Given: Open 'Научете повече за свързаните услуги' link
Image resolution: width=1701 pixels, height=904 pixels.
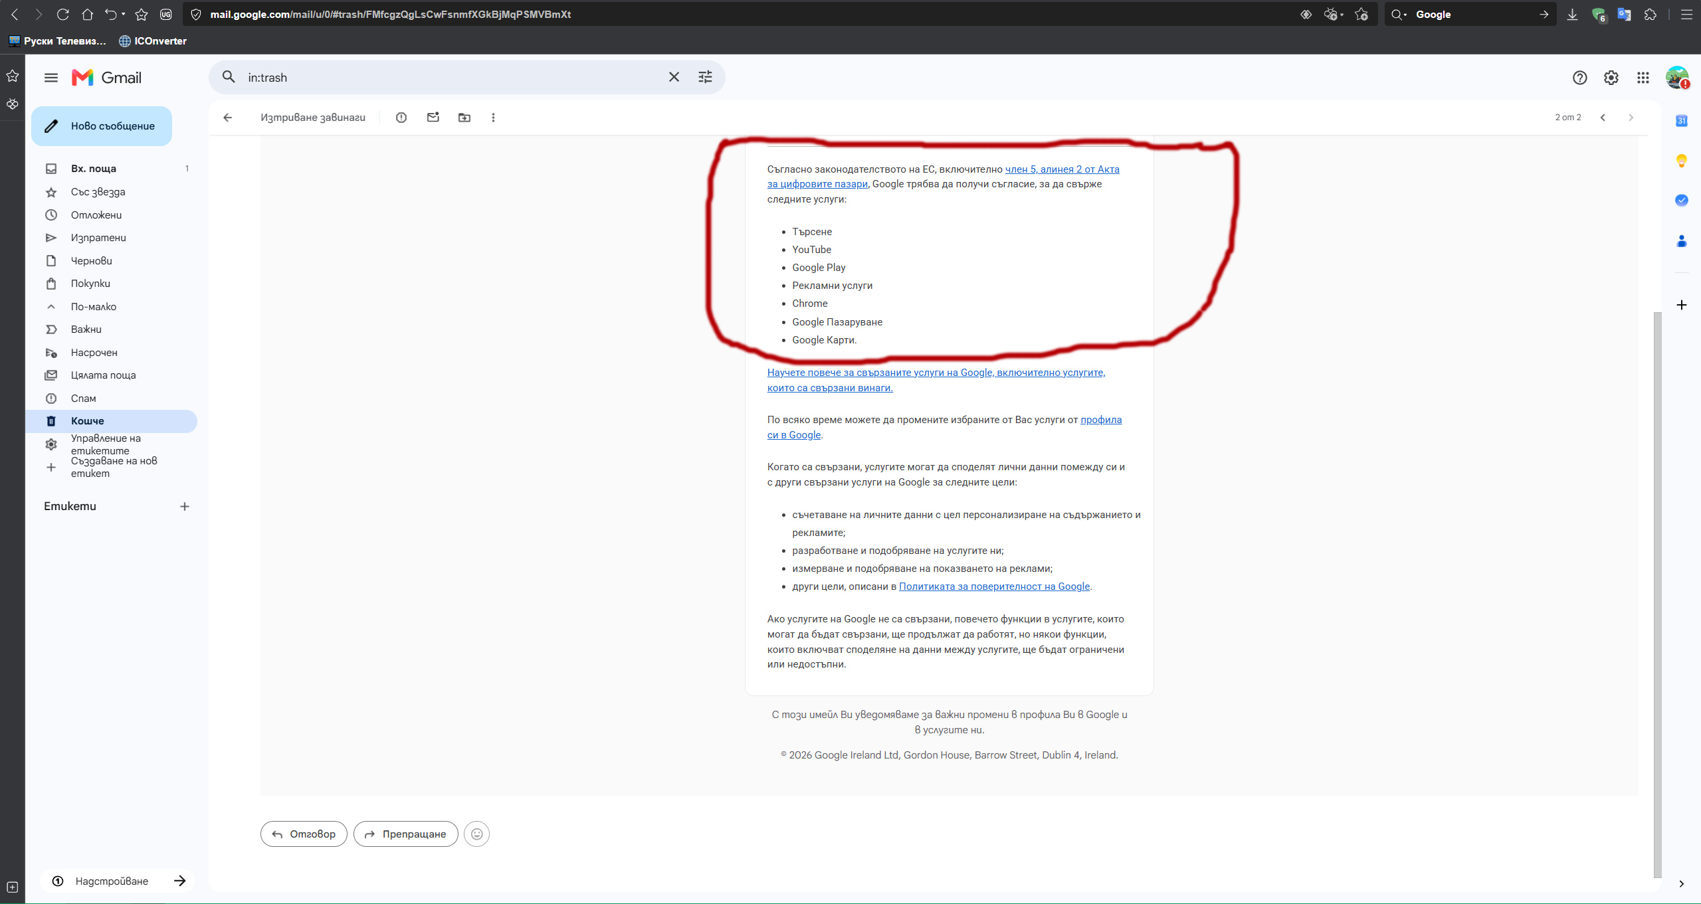Looking at the screenshot, I should 936,380.
